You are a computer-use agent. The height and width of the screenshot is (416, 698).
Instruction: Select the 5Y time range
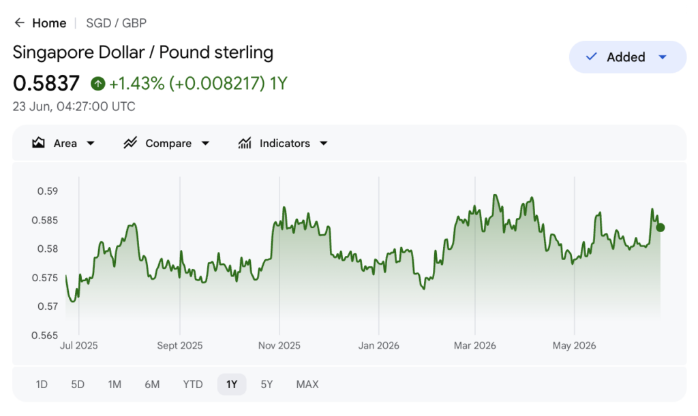coord(267,385)
